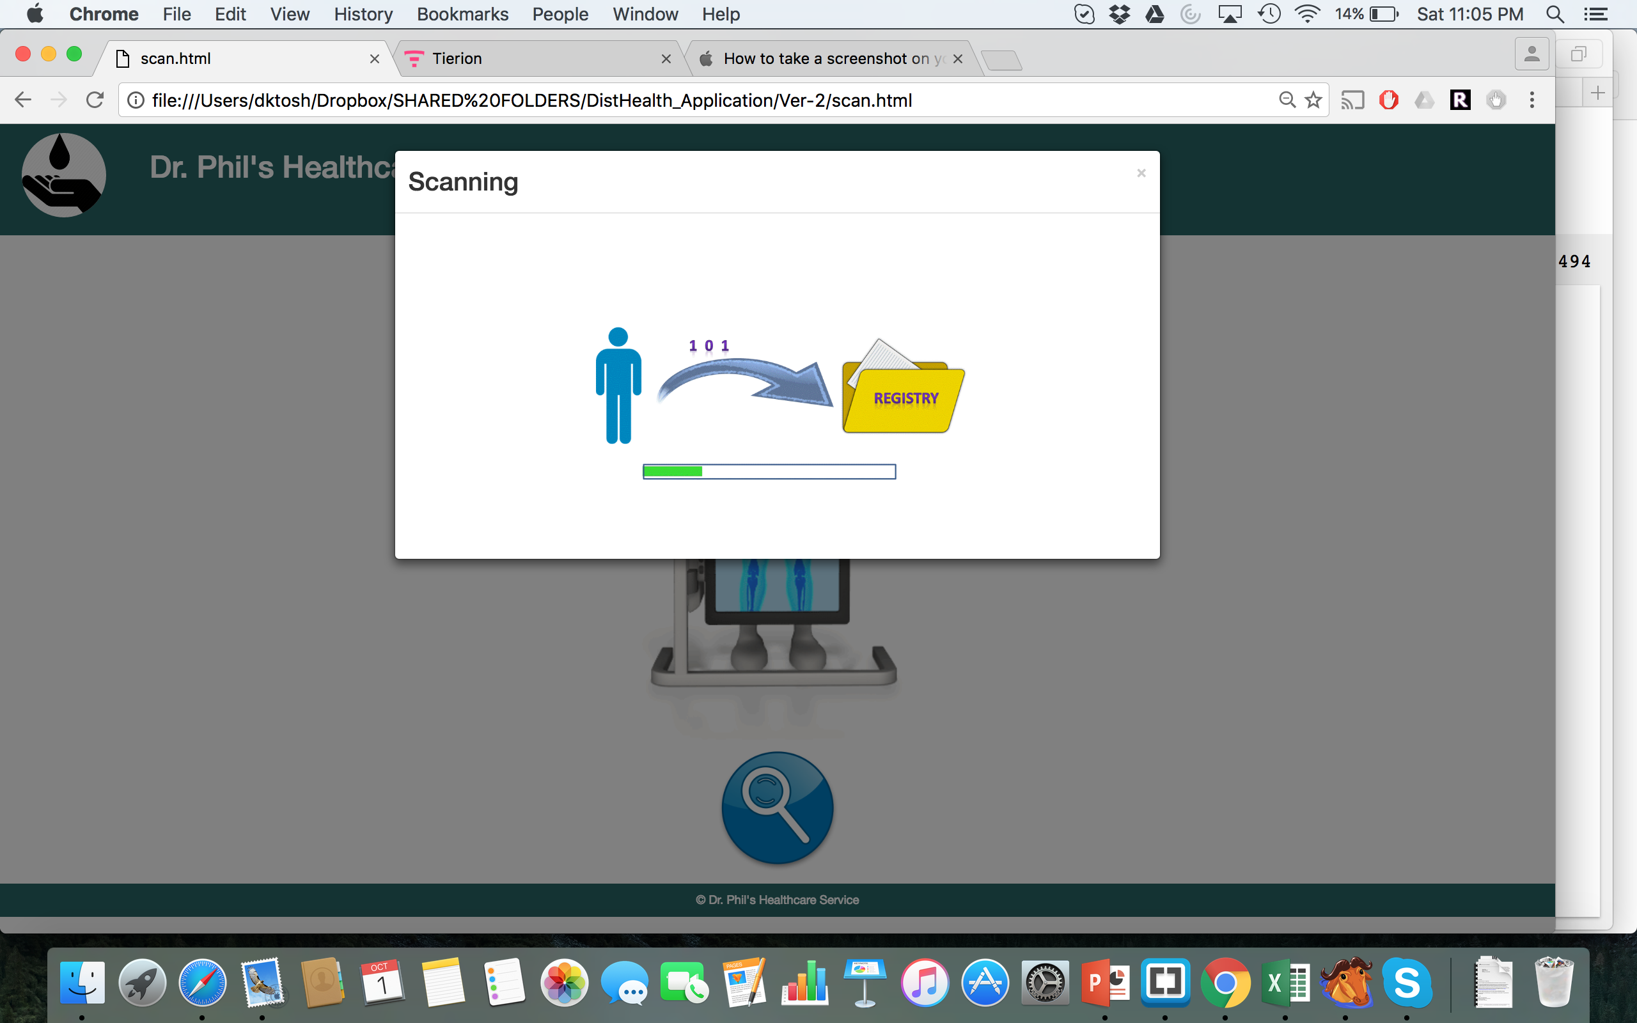1637x1023 pixels.
Task: Click the magnifying glass scan button
Action: coord(777,808)
